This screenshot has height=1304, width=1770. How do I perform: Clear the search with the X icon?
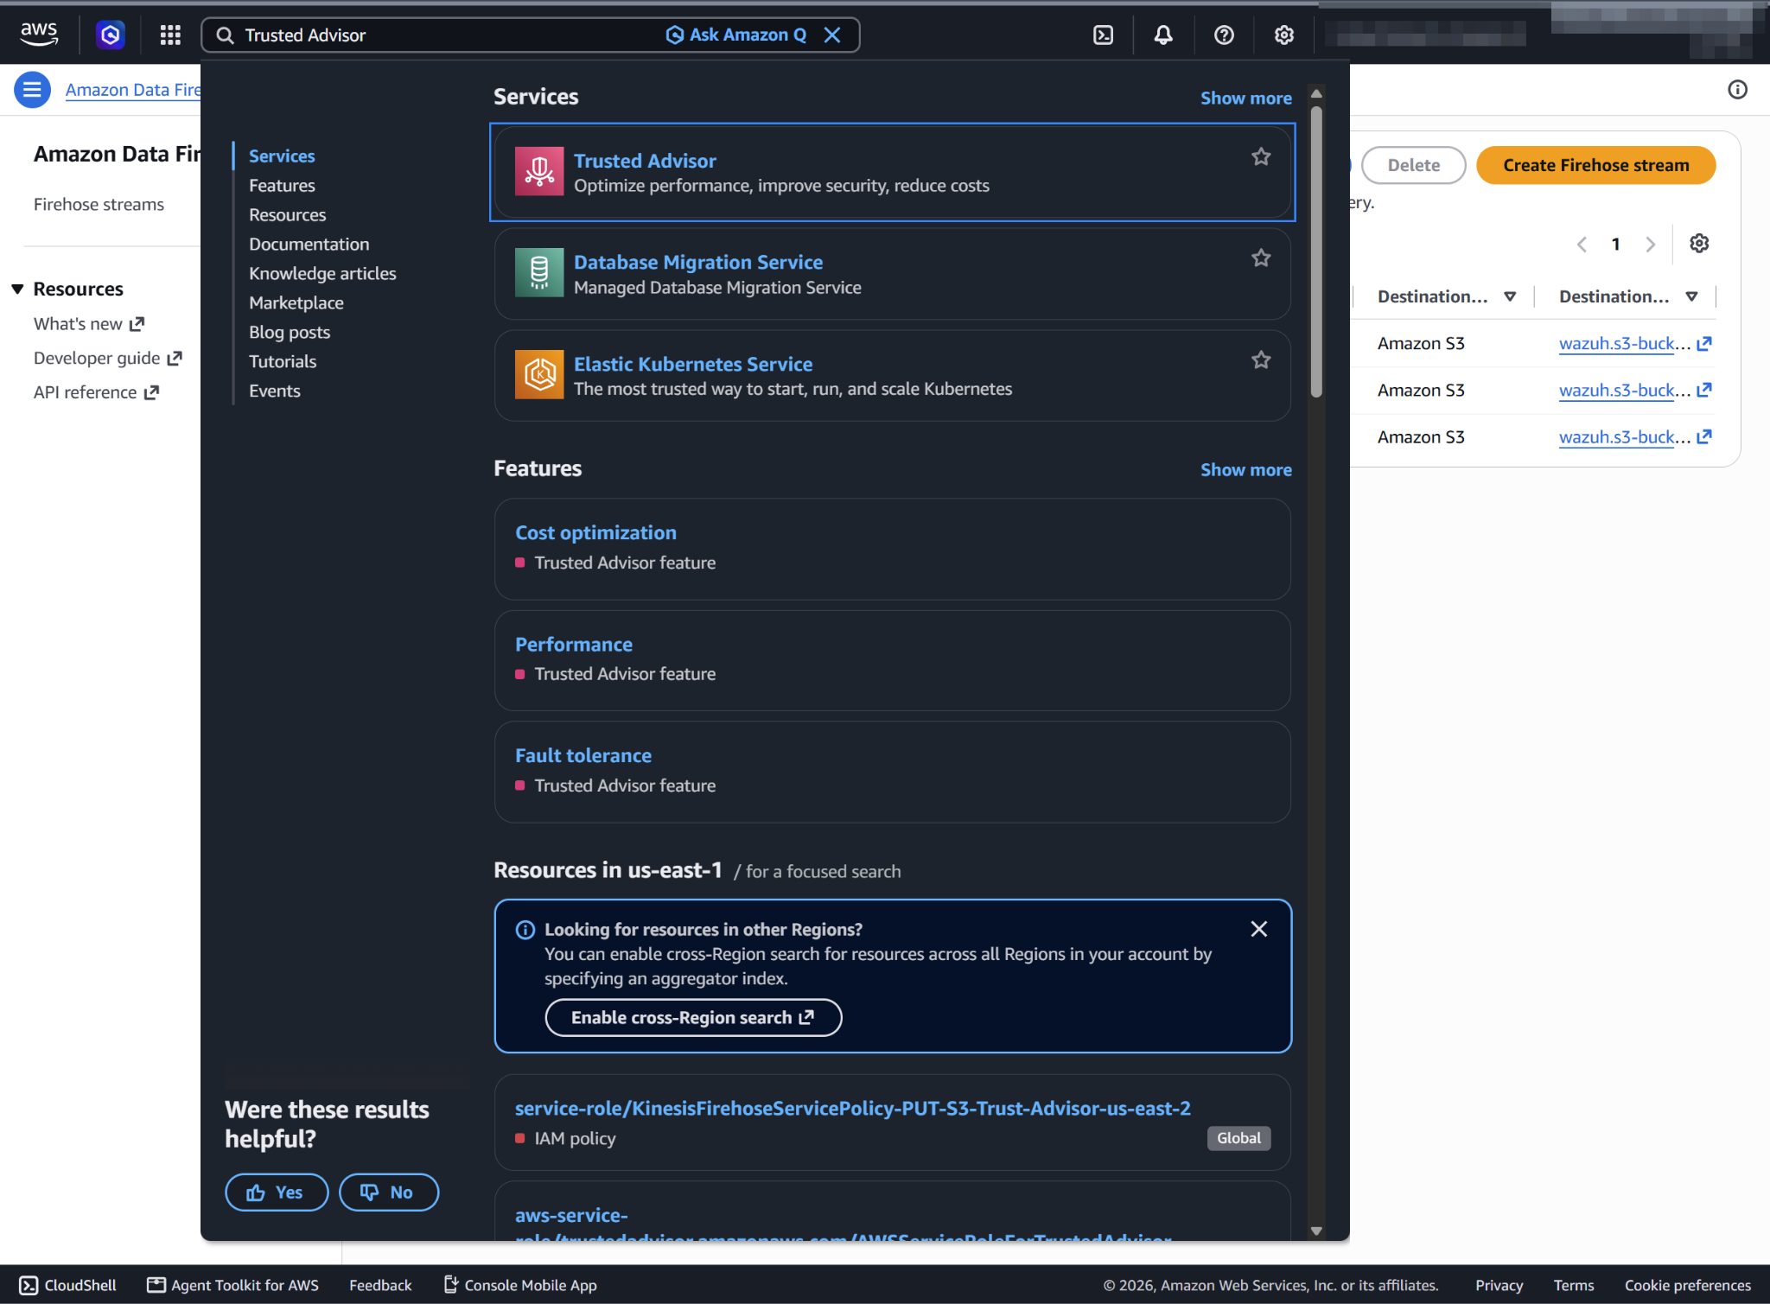click(x=832, y=35)
